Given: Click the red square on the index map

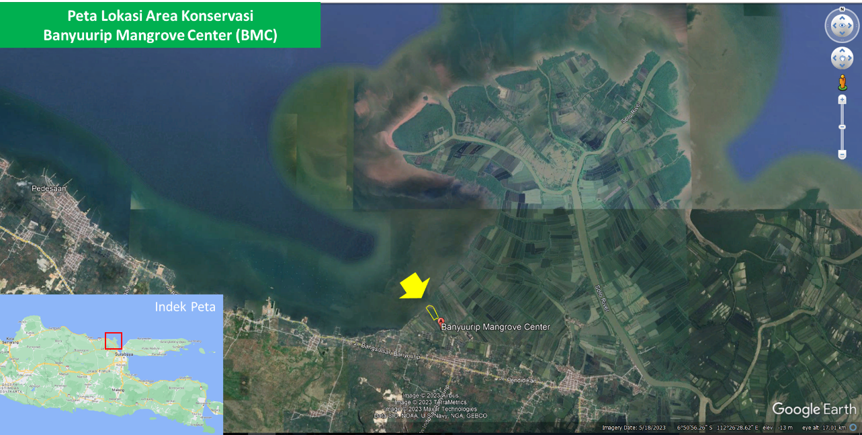Looking at the screenshot, I should click(114, 341).
